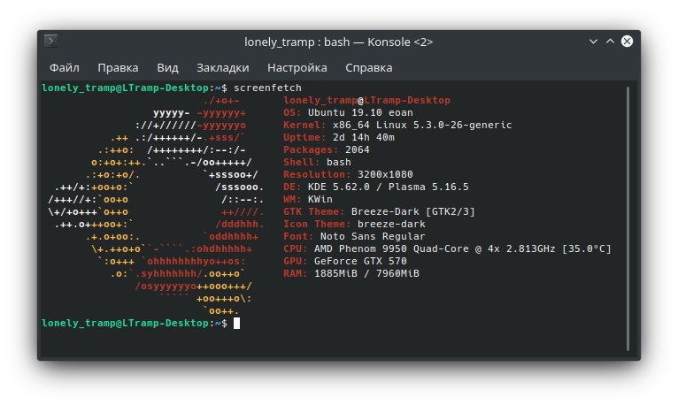Open the Настройка menu
The width and height of the screenshot is (678, 405).
[297, 68]
